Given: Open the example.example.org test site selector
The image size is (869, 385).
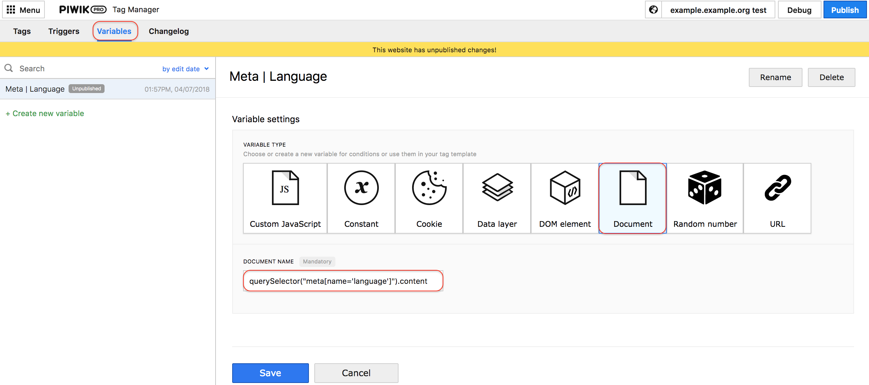Looking at the screenshot, I should [718, 10].
